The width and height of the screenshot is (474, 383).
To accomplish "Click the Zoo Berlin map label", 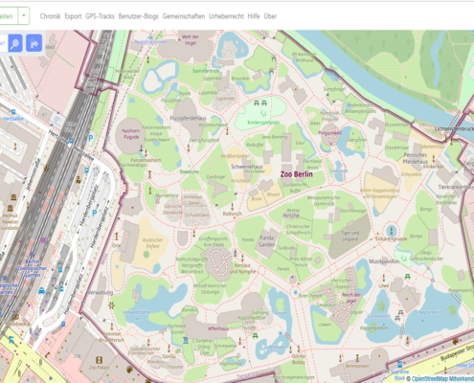I will tap(297, 174).
